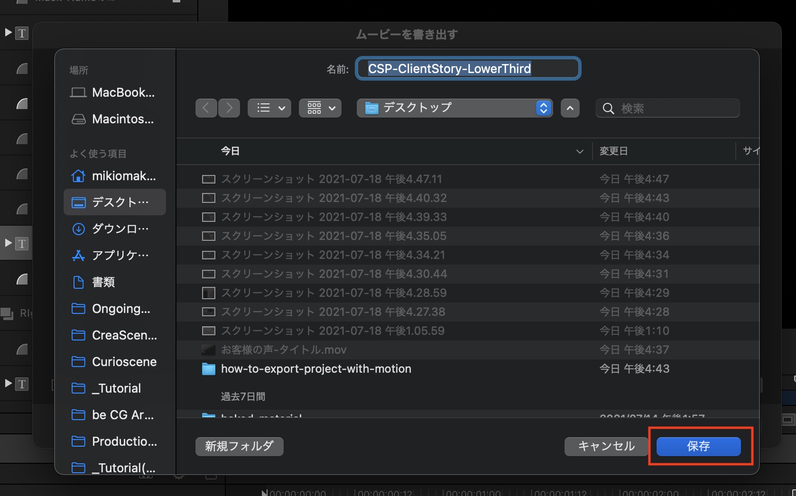Click the 今日 午後4:37 modified date cell
Image resolution: width=796 pixels, height=496 pixels.
(x=634, y=349)
